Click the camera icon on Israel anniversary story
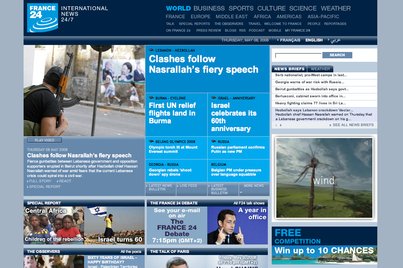 [x=213, y=99]
